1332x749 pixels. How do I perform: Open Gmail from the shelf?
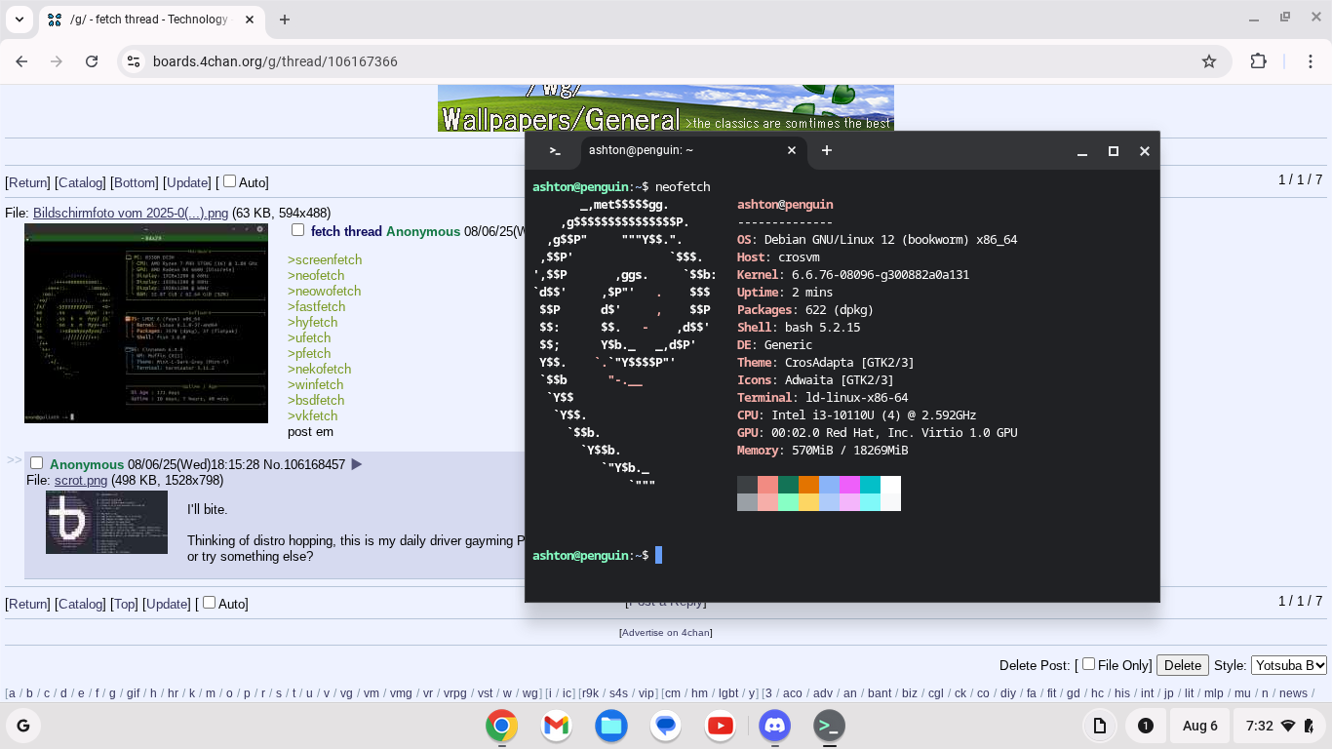pos(557,726)
